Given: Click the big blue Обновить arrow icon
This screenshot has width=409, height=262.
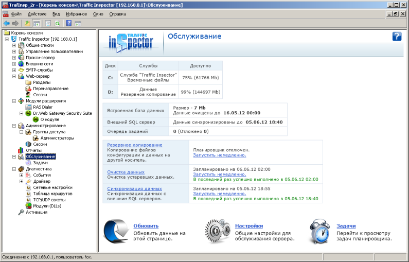Looking at the screenshot, I should click(x=116, y=231).
